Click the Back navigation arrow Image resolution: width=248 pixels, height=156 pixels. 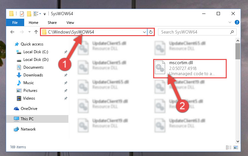pyautogui.click(x=12, y=32)
